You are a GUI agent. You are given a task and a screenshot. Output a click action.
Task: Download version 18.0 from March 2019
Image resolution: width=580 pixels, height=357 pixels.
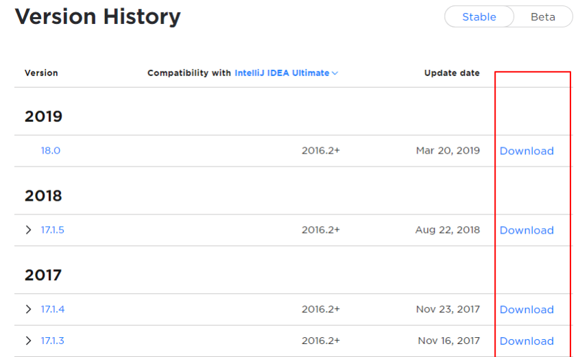tap(527, 151)
